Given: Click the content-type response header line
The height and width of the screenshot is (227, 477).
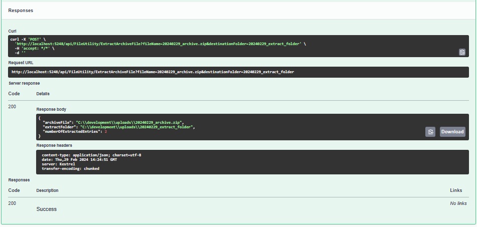Looking at the screenshot, I should (x=91, y=155).
